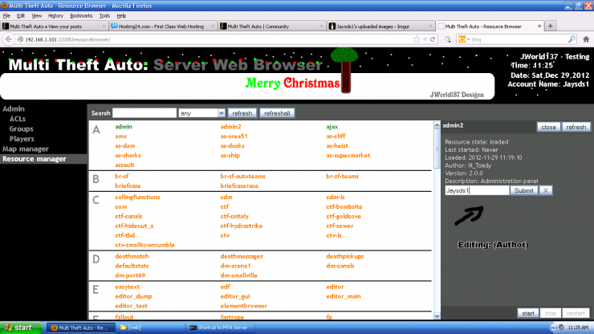Reload the page using the refresh icon
The height and width of the screenshot is (334, 594).
click(x=433, y=39)
